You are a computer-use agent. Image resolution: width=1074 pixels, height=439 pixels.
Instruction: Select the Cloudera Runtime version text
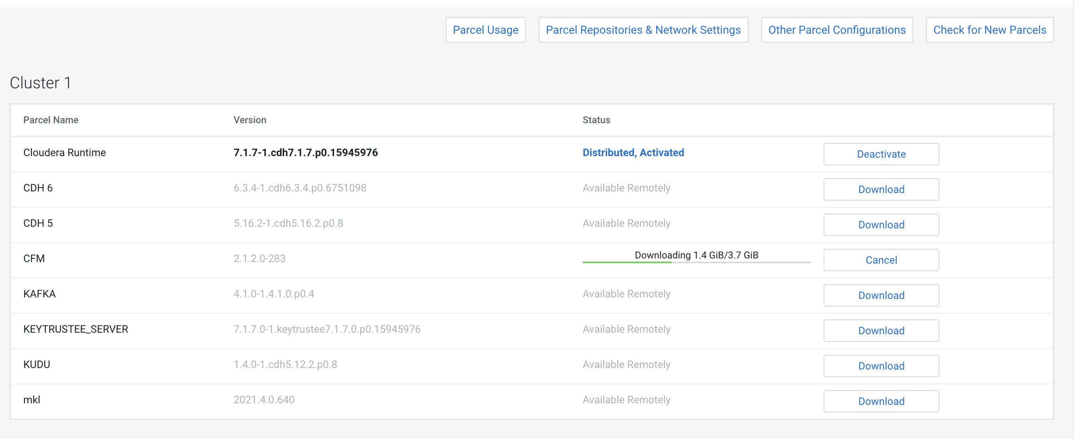(x=305, y=153)
